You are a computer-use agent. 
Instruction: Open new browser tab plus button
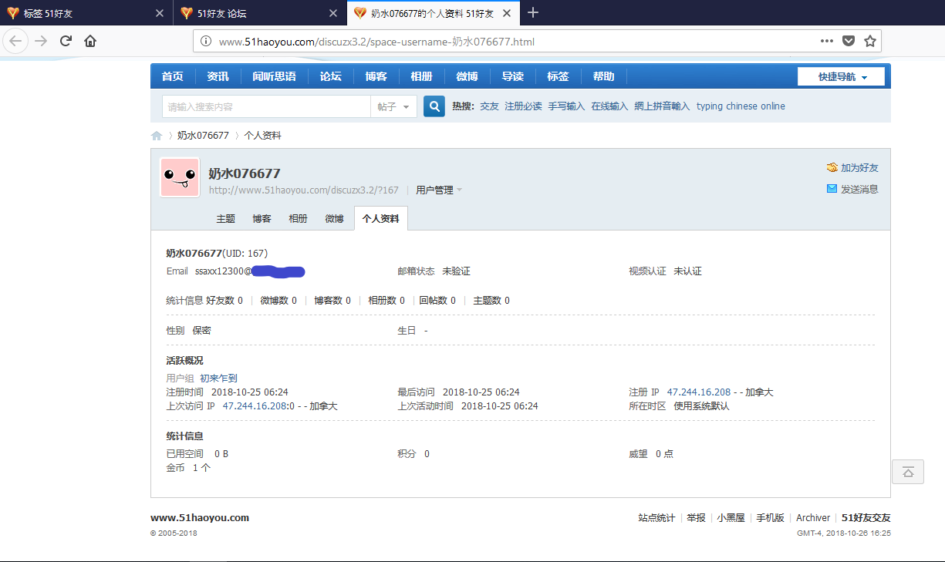tap(533, 13)
